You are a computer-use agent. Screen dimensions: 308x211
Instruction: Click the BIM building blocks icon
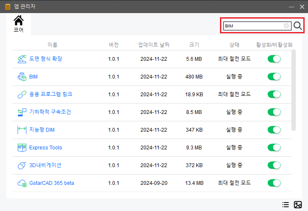click(x=22, y=77)
